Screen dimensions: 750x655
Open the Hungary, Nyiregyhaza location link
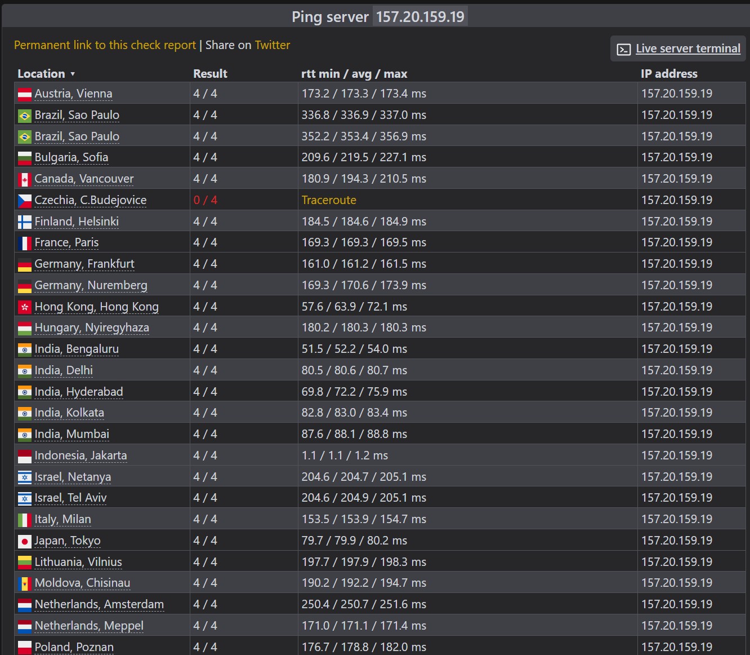pos(92,327)
